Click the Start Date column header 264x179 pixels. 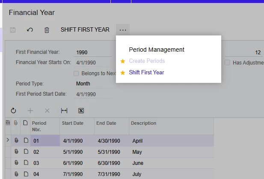(72, 123)
